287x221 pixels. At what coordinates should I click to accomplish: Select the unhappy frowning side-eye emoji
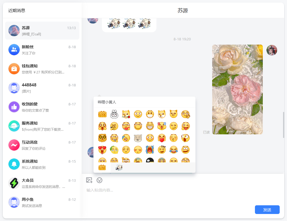tap(126, 150)
